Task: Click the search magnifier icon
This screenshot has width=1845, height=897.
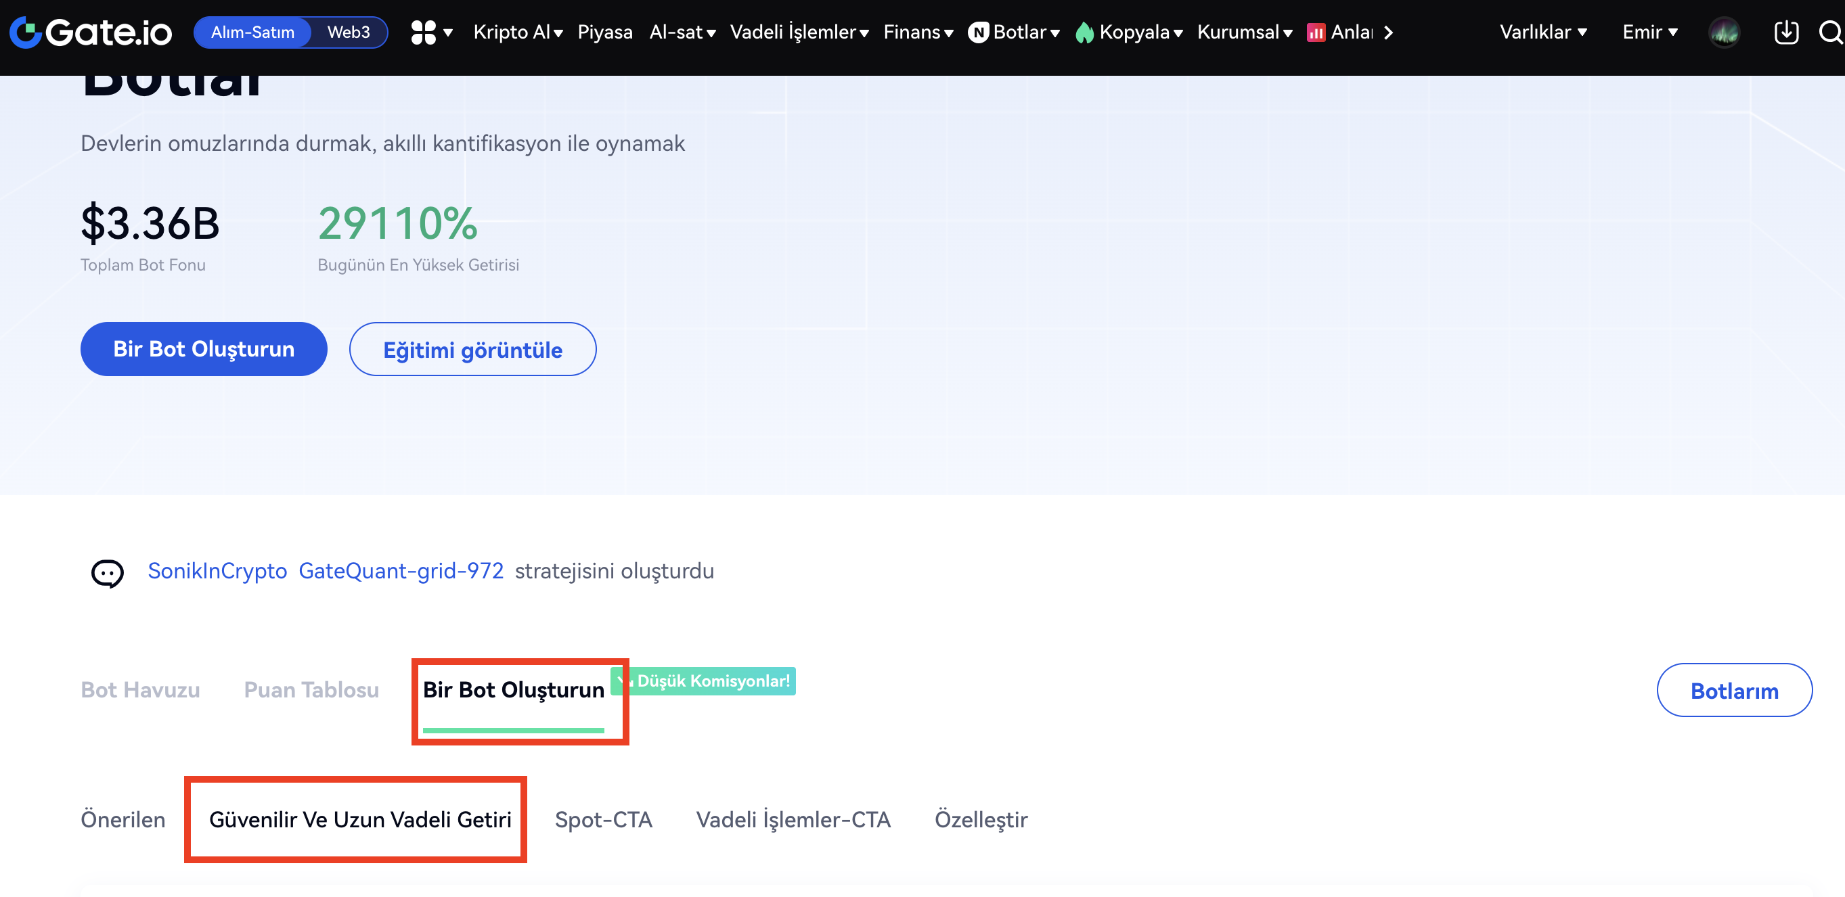Action: (1829, 32)
